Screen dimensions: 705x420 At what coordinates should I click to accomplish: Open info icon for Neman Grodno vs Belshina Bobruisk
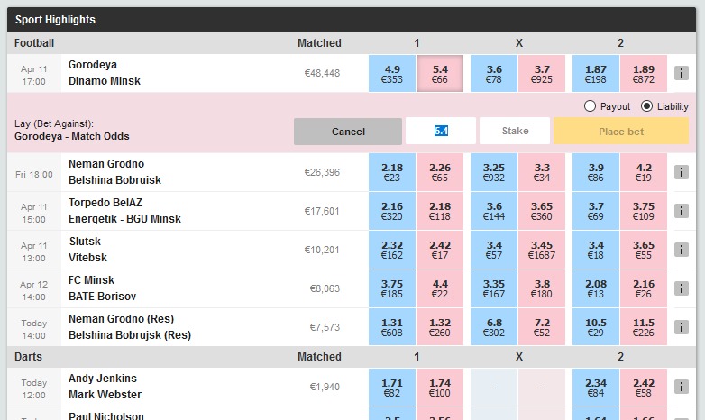click(682, 172)
